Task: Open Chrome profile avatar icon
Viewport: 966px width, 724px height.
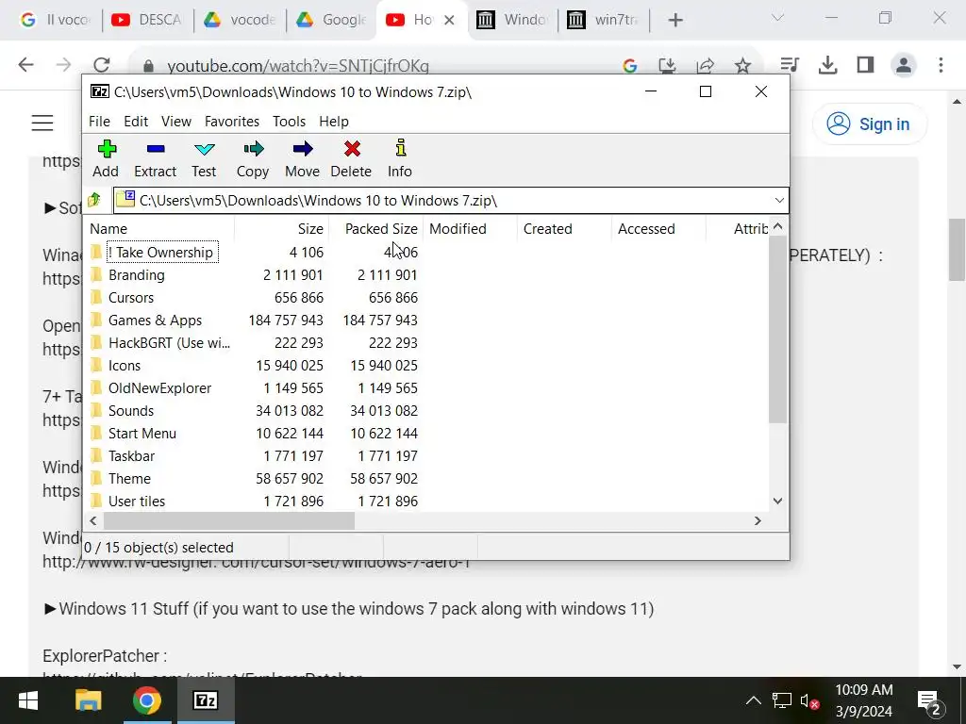Action: tap(903, 65)
